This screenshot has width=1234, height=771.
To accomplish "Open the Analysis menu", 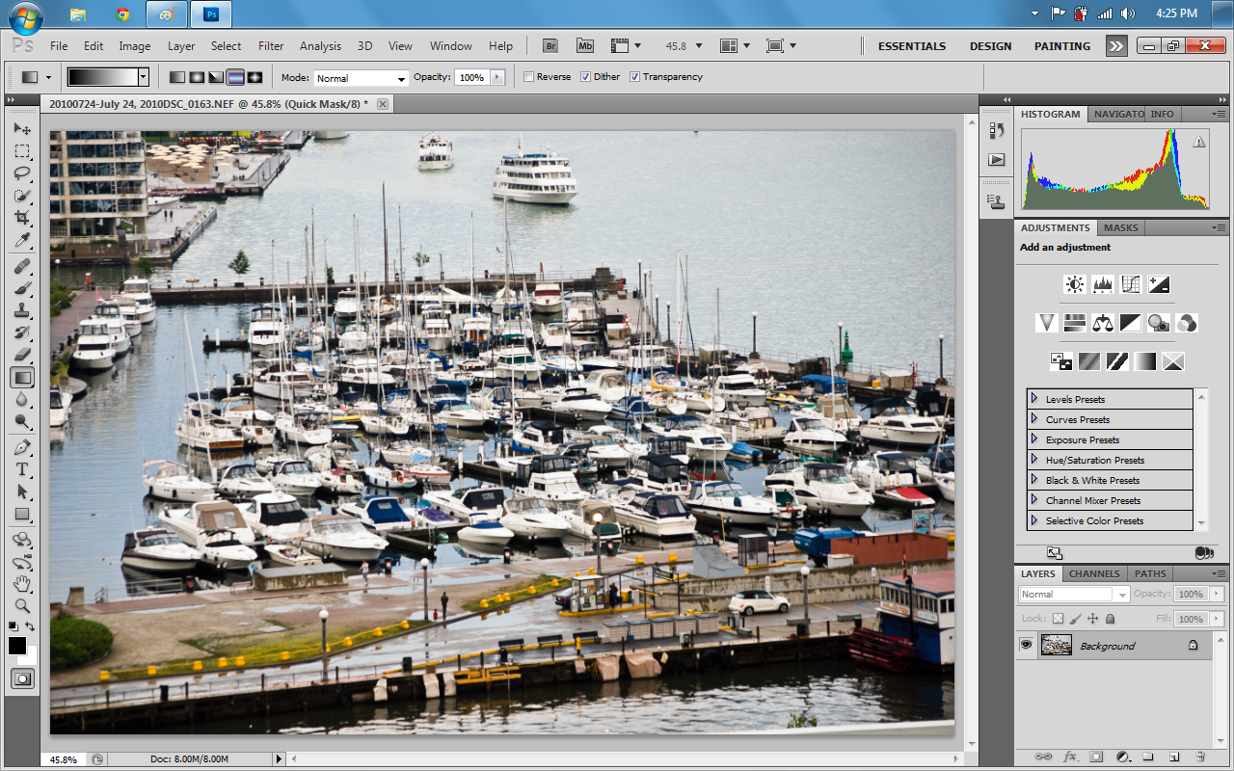I will coord(320,45).
